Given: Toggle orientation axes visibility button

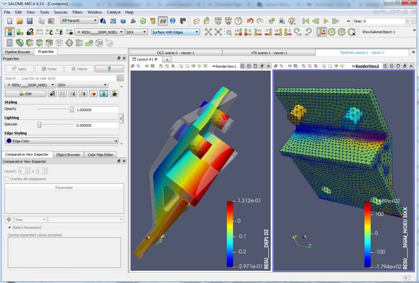Looking at the screenshot, I should click(322, 32).
